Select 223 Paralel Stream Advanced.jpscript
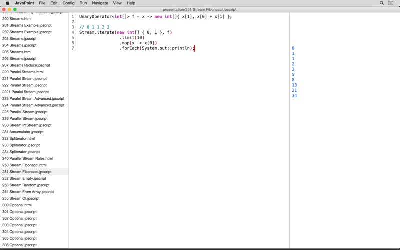This screenshot has height=250, width=400. pyautogui.click(x=34, y=98)
